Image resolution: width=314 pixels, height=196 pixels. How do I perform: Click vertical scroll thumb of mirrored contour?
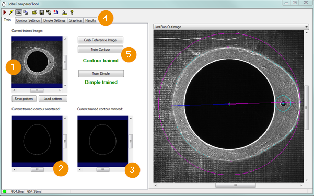pos(131,141)
